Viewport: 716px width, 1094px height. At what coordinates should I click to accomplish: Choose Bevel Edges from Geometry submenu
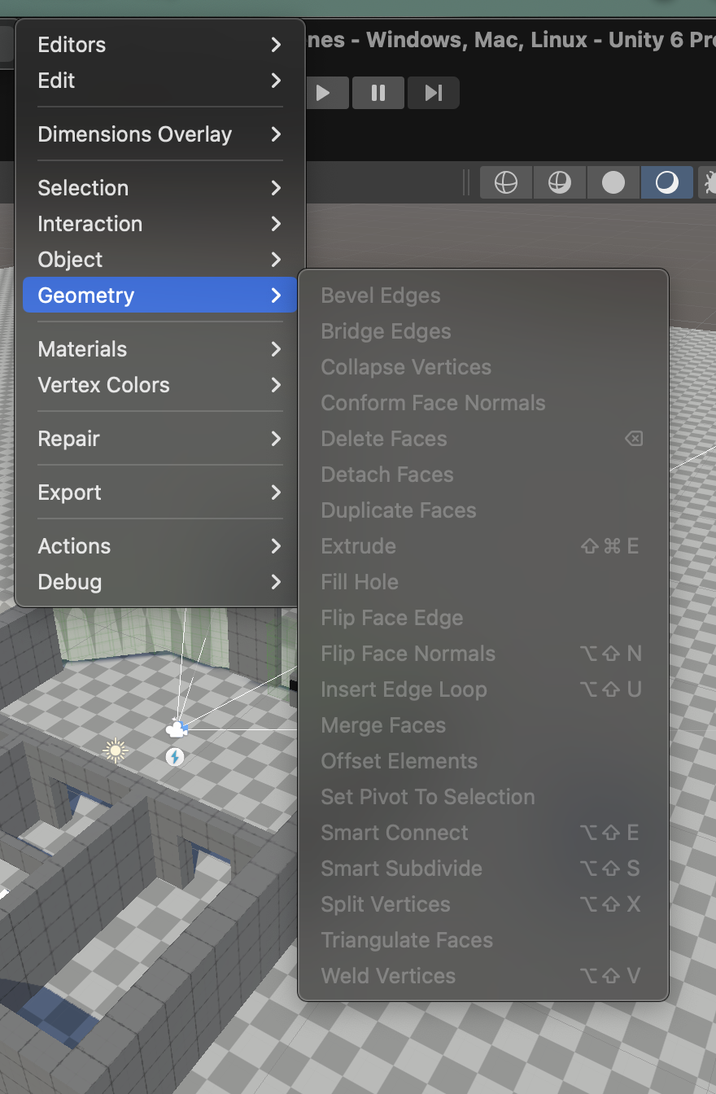[x=381, y=295]
